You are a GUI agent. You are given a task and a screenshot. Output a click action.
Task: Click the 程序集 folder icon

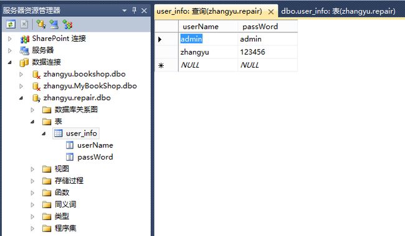[47, 229]
